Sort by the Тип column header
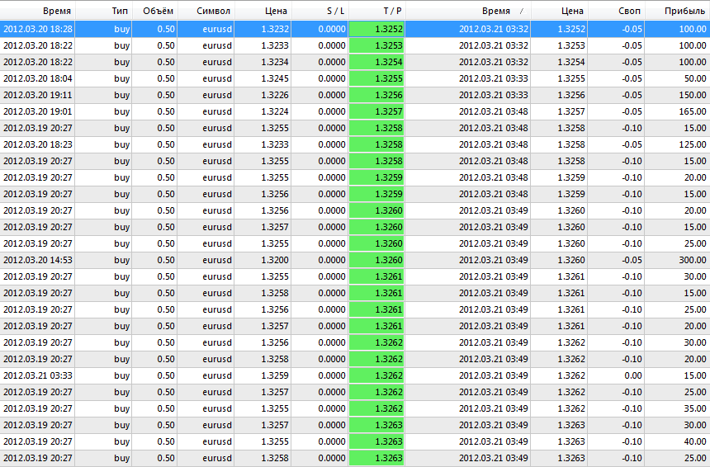710x467 pixels. pyautogui.click(x=104, y=11)
